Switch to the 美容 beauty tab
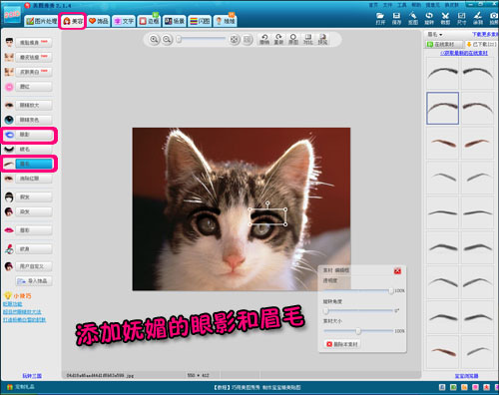The image size is (499, 395). [73, 21]
